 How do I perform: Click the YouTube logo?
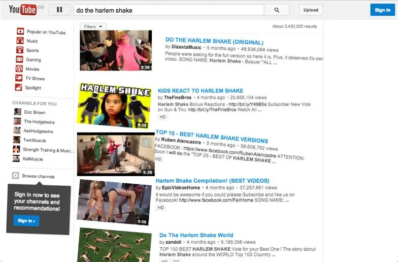[x=22, y=10]
